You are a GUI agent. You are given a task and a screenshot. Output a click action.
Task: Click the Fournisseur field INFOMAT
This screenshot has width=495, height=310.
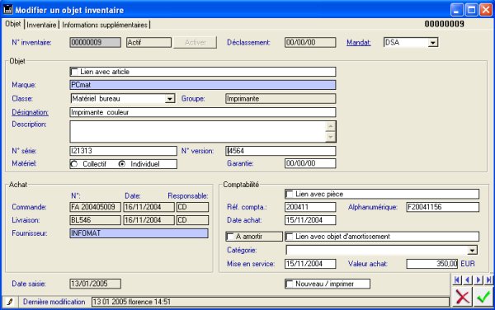139,233
